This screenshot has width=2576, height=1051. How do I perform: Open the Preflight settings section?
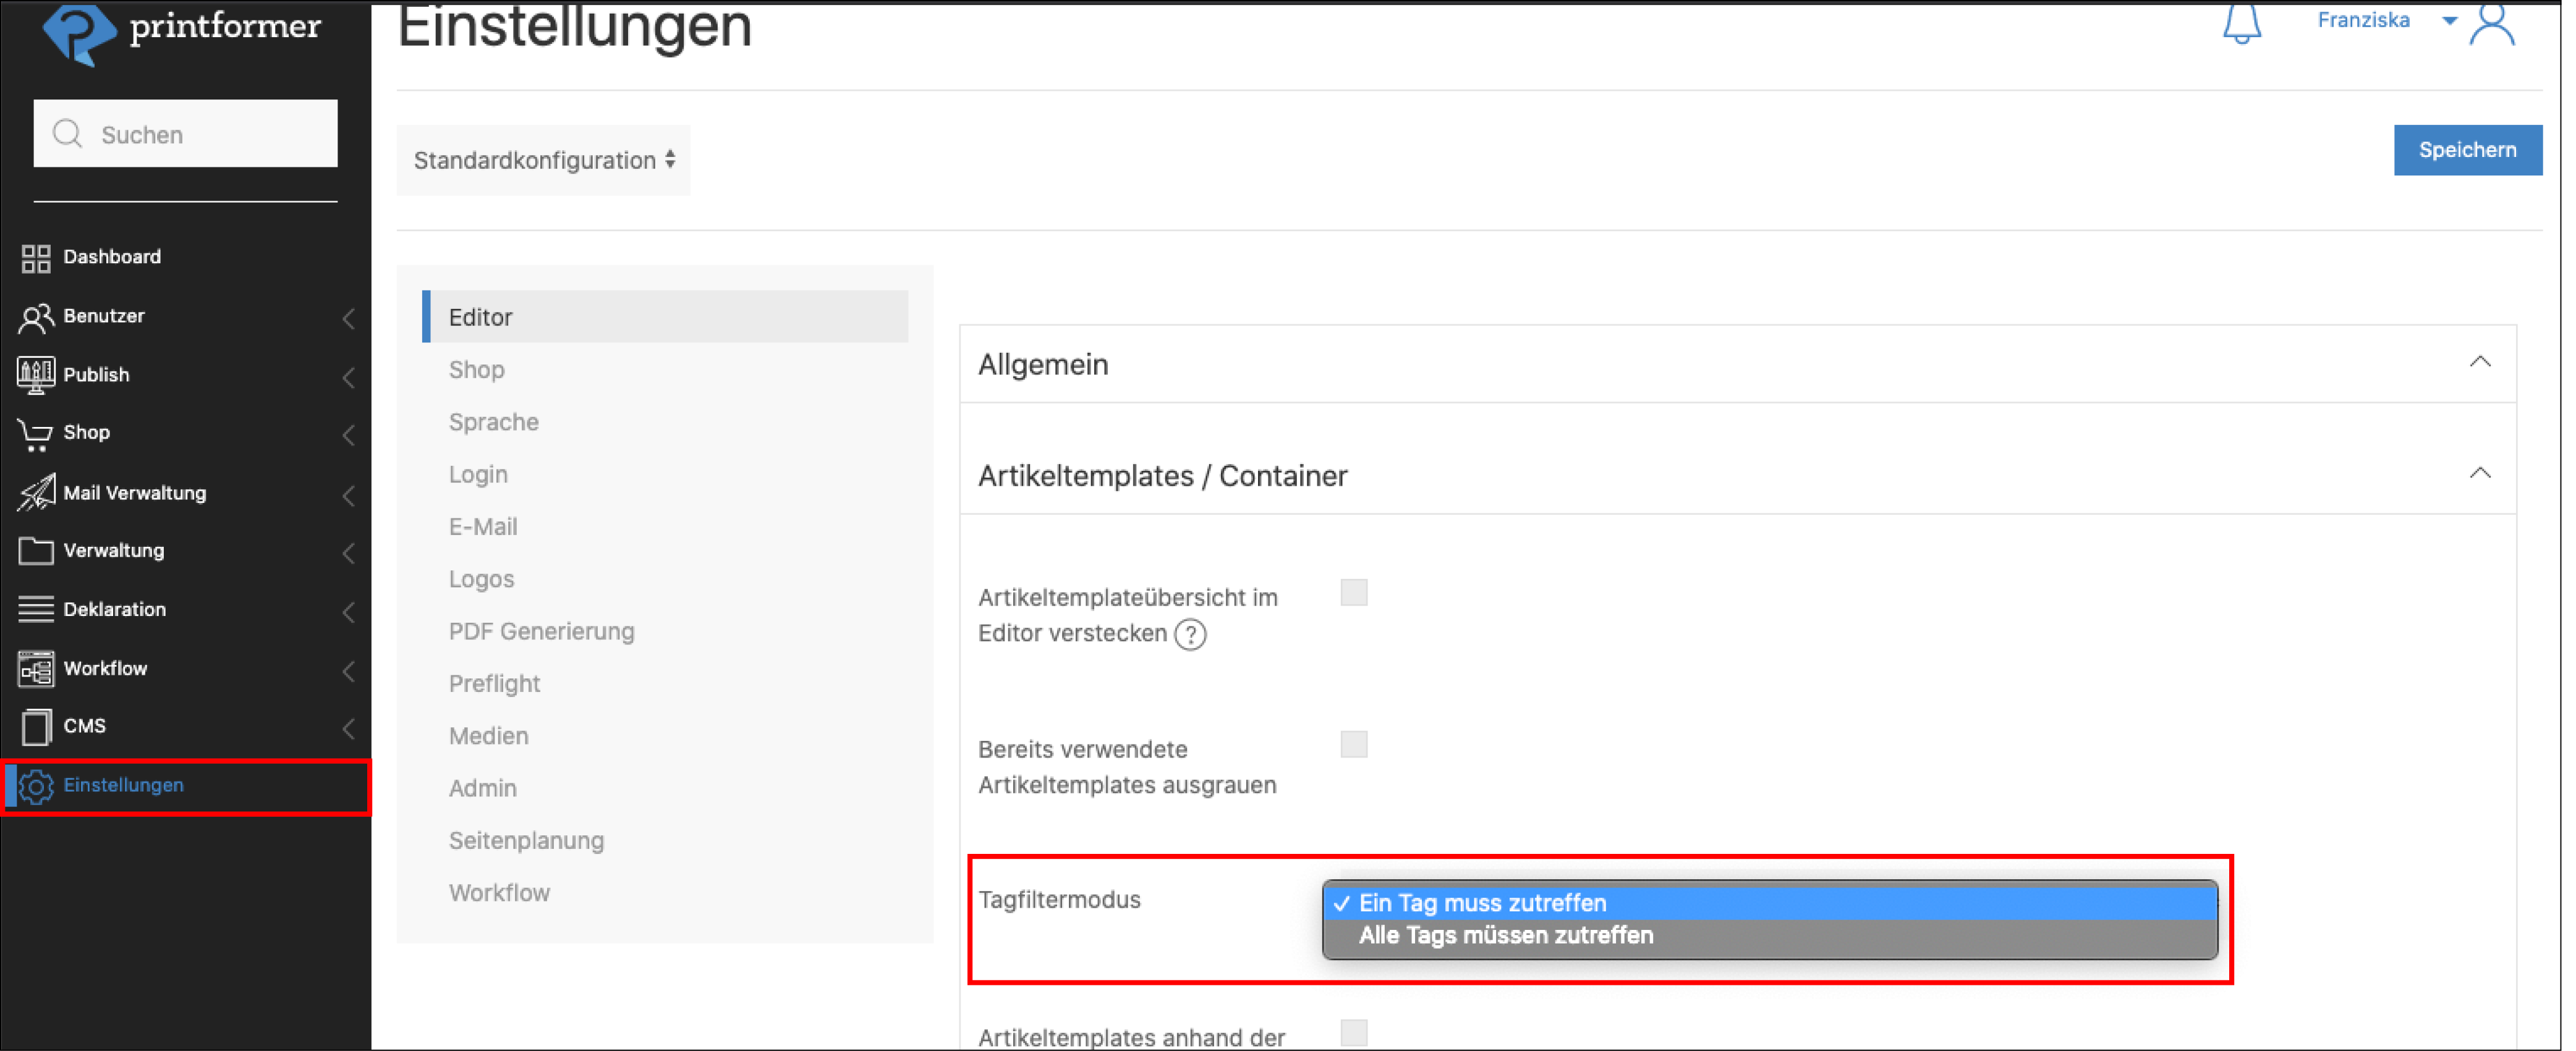(x=494, y=685)
